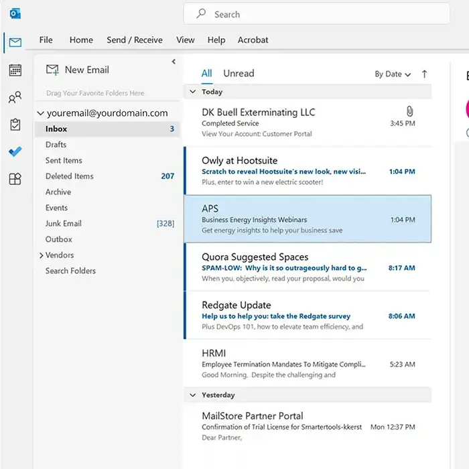Click the New Email envelope icon
469x469 pixels.
click(x=52, y=70)
